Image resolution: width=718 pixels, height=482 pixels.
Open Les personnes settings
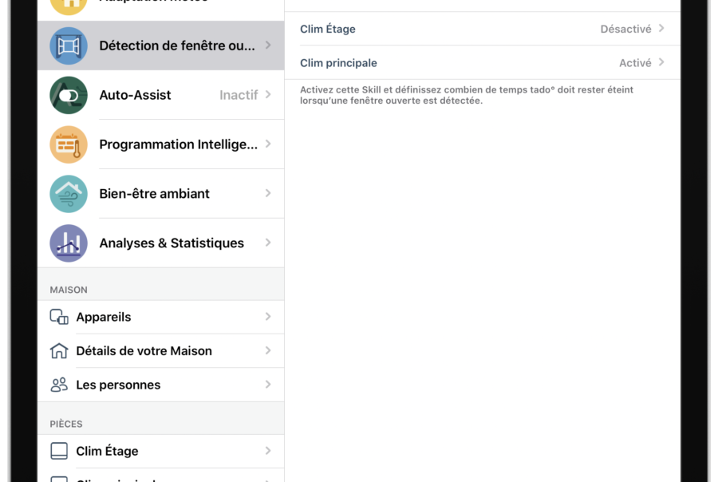tap(161, 385)
